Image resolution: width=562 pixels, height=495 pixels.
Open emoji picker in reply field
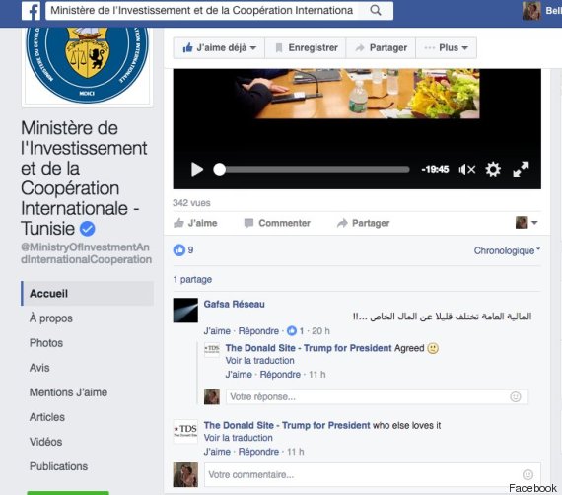[516, 396]
